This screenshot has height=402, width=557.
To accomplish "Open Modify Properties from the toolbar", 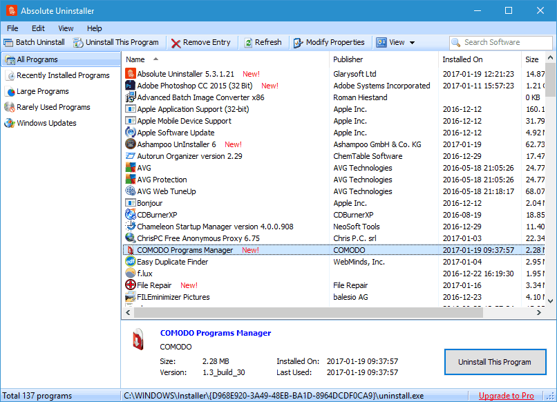I will pos(299,43).
